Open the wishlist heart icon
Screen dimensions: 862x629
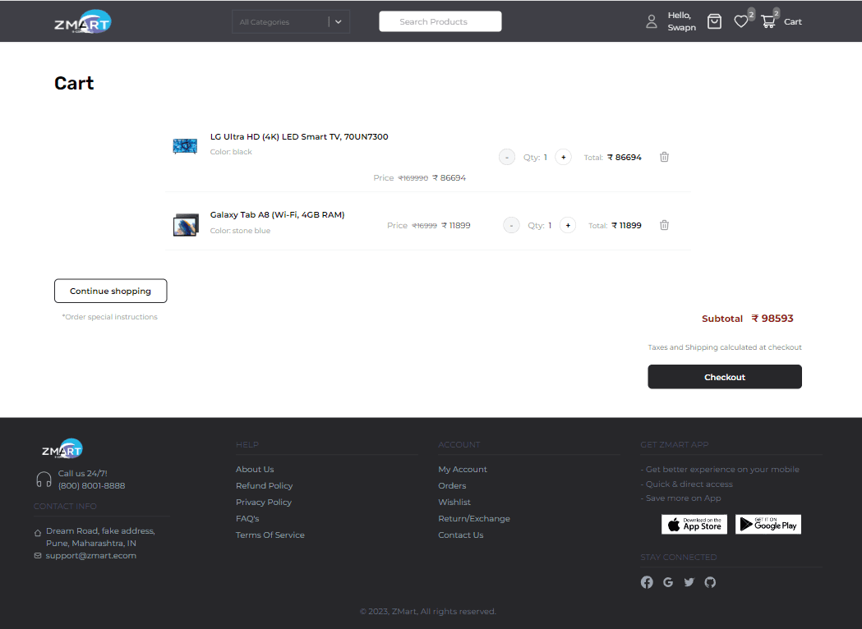pos(741,22)
